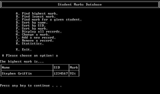Click the 'A. Find highest mark.' option
This screenshot has height=94, width=160.
(37, 13)
